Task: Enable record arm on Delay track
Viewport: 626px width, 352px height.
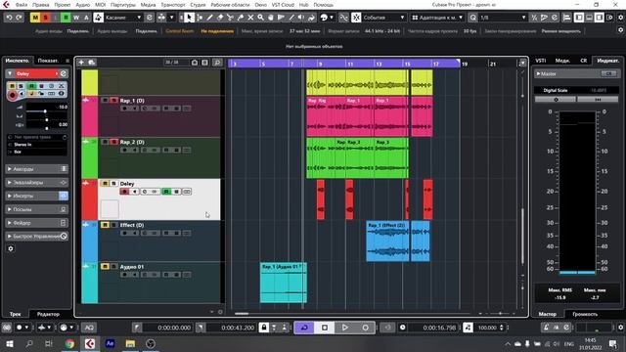Action: click(x=124, y=192)
